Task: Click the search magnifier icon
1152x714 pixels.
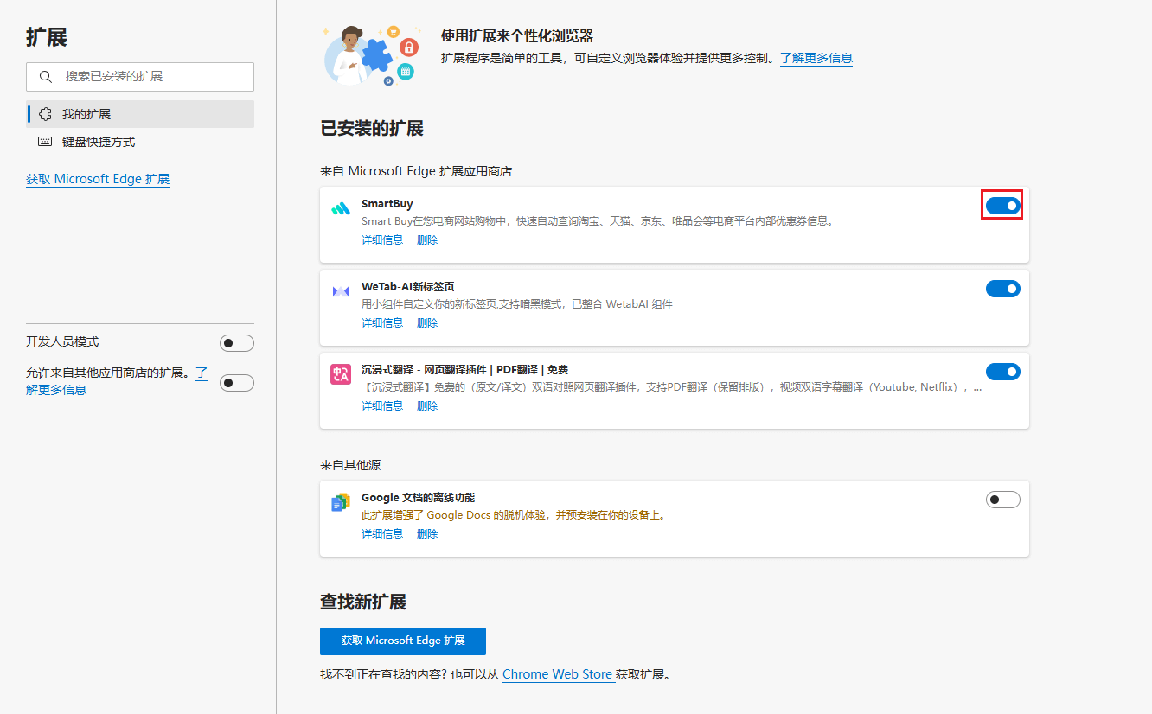Action: pos(46,77)
